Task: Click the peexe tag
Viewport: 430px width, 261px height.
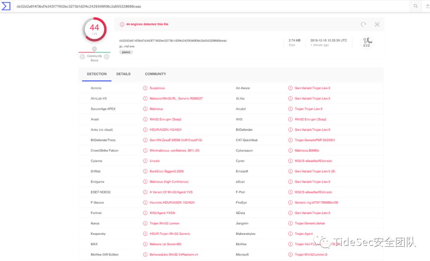Action: click(x=126, y=52)
